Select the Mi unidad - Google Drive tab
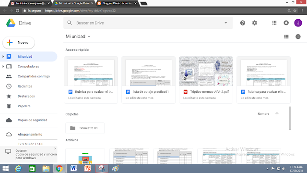The width and height of the screenshot is (307, 173). [x=74, y=3]
